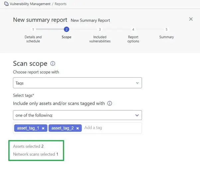The height and width of the screenshot is (173, 200).
Task: Open step 4 Report options
Action: pyautogui.click(x=133, y=35)
